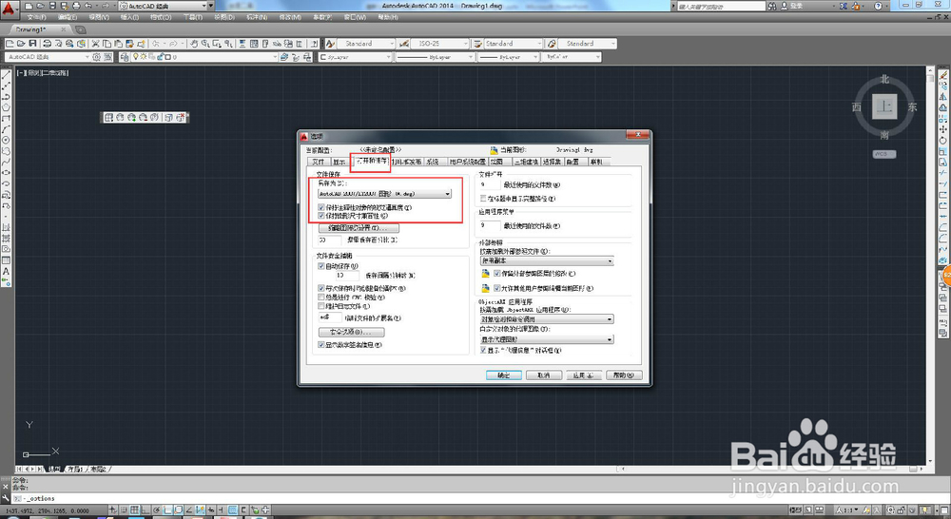Viewport: 951px width, 519px height.
Task: Open the AutoCAD application menu (red A)
Action: pyautogui.click(x=8, y=10)
